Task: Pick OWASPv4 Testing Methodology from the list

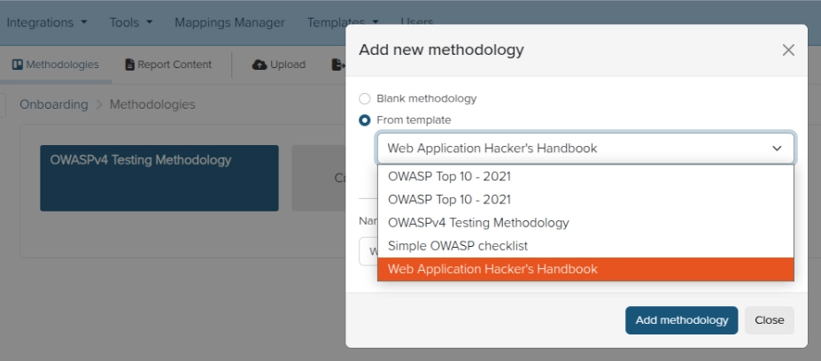Action: [585, 222]
